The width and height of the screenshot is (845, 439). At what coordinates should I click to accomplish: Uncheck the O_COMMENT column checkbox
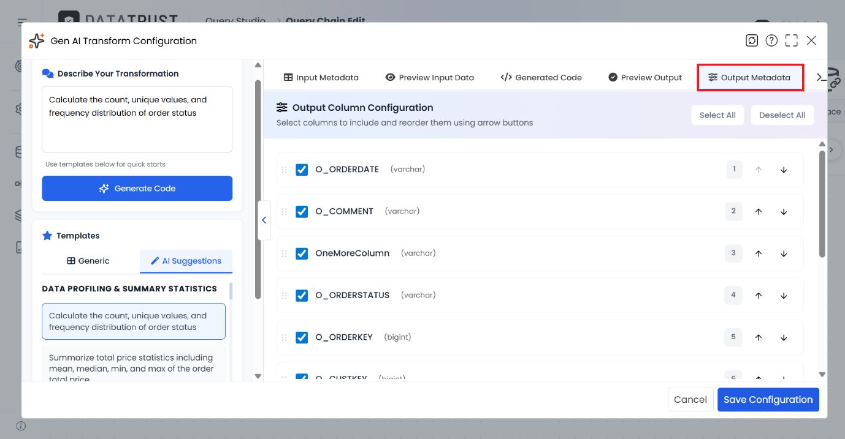click(x=302, y=211)
